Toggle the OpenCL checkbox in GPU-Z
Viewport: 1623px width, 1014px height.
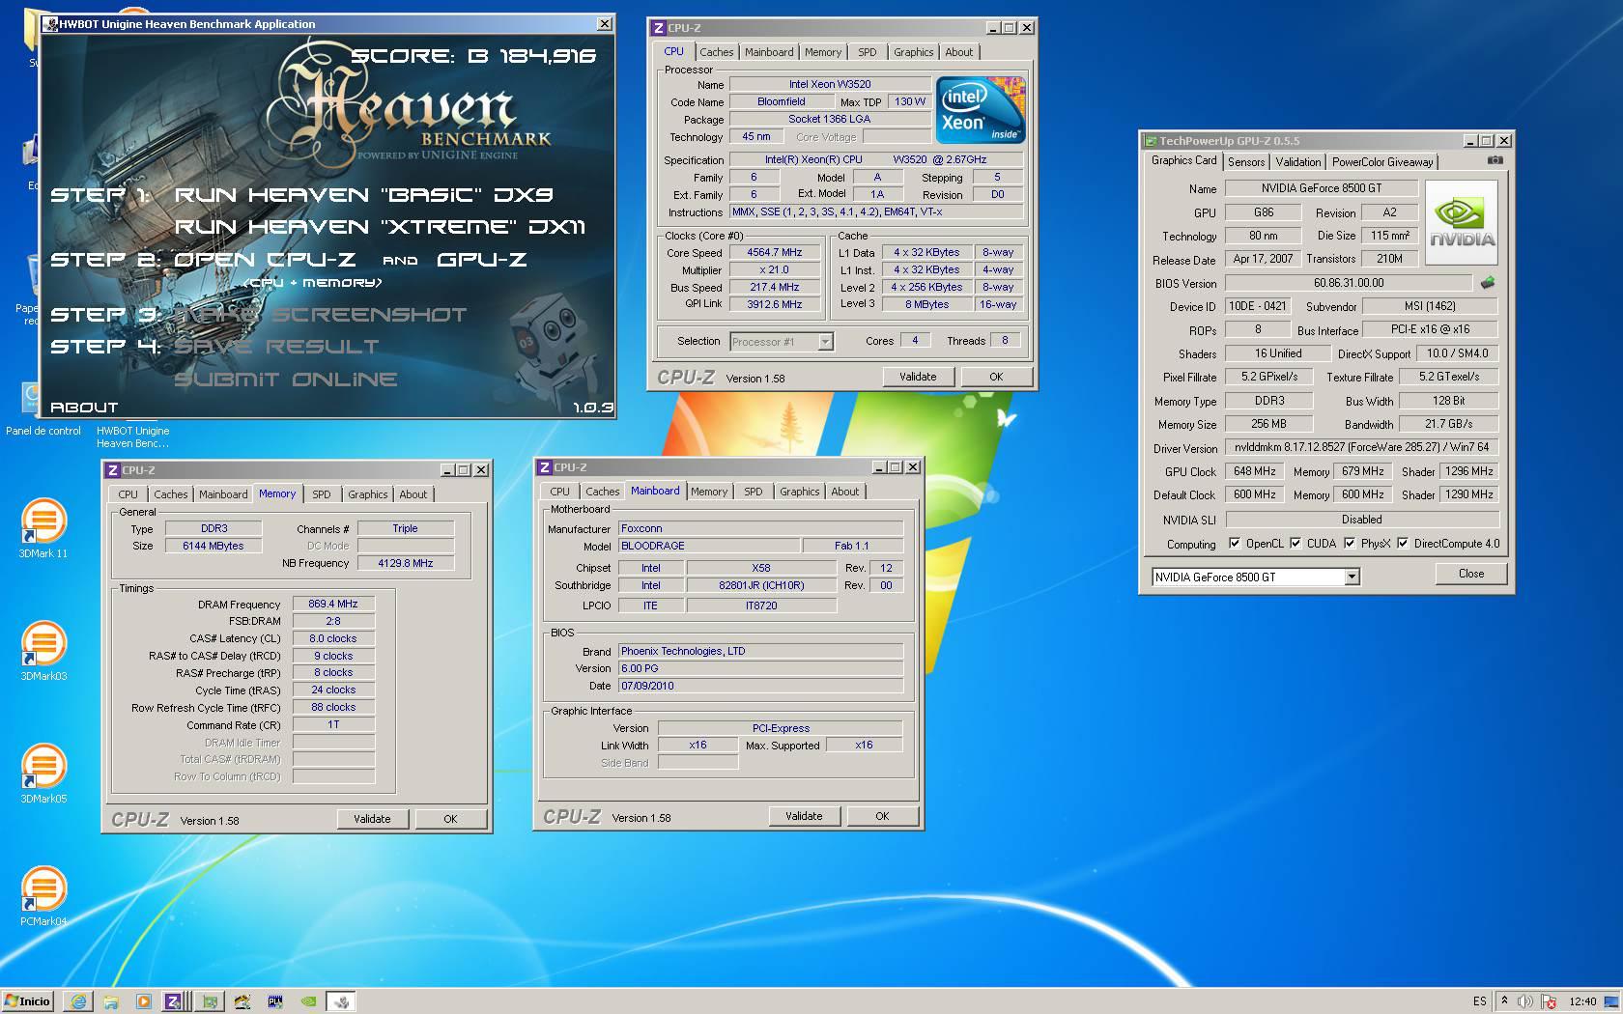click(x=1234, y=543)
